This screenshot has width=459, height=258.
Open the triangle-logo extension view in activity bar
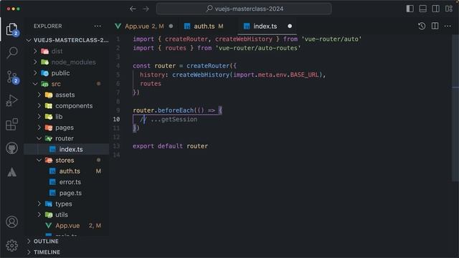click(x=12, y=172)
